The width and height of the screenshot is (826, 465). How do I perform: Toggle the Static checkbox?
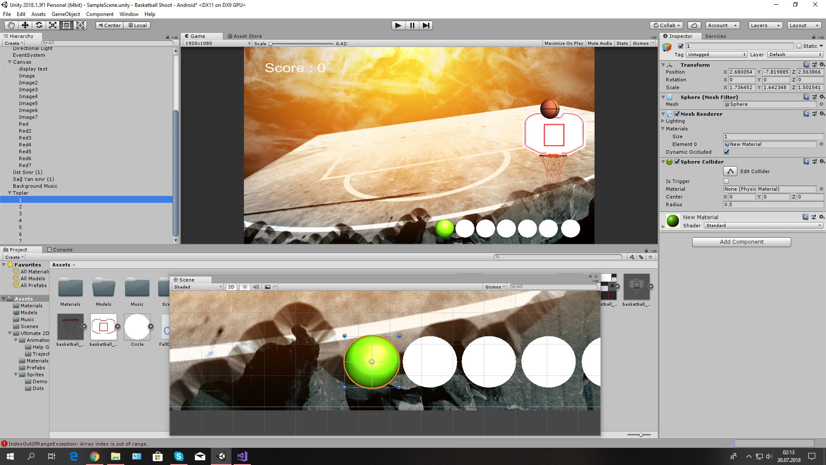[x=799, y=46]
